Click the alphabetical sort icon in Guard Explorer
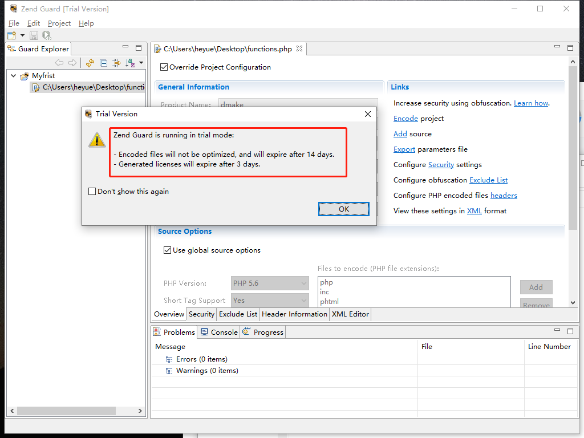The image size is (584, 438). click(129, 63)
